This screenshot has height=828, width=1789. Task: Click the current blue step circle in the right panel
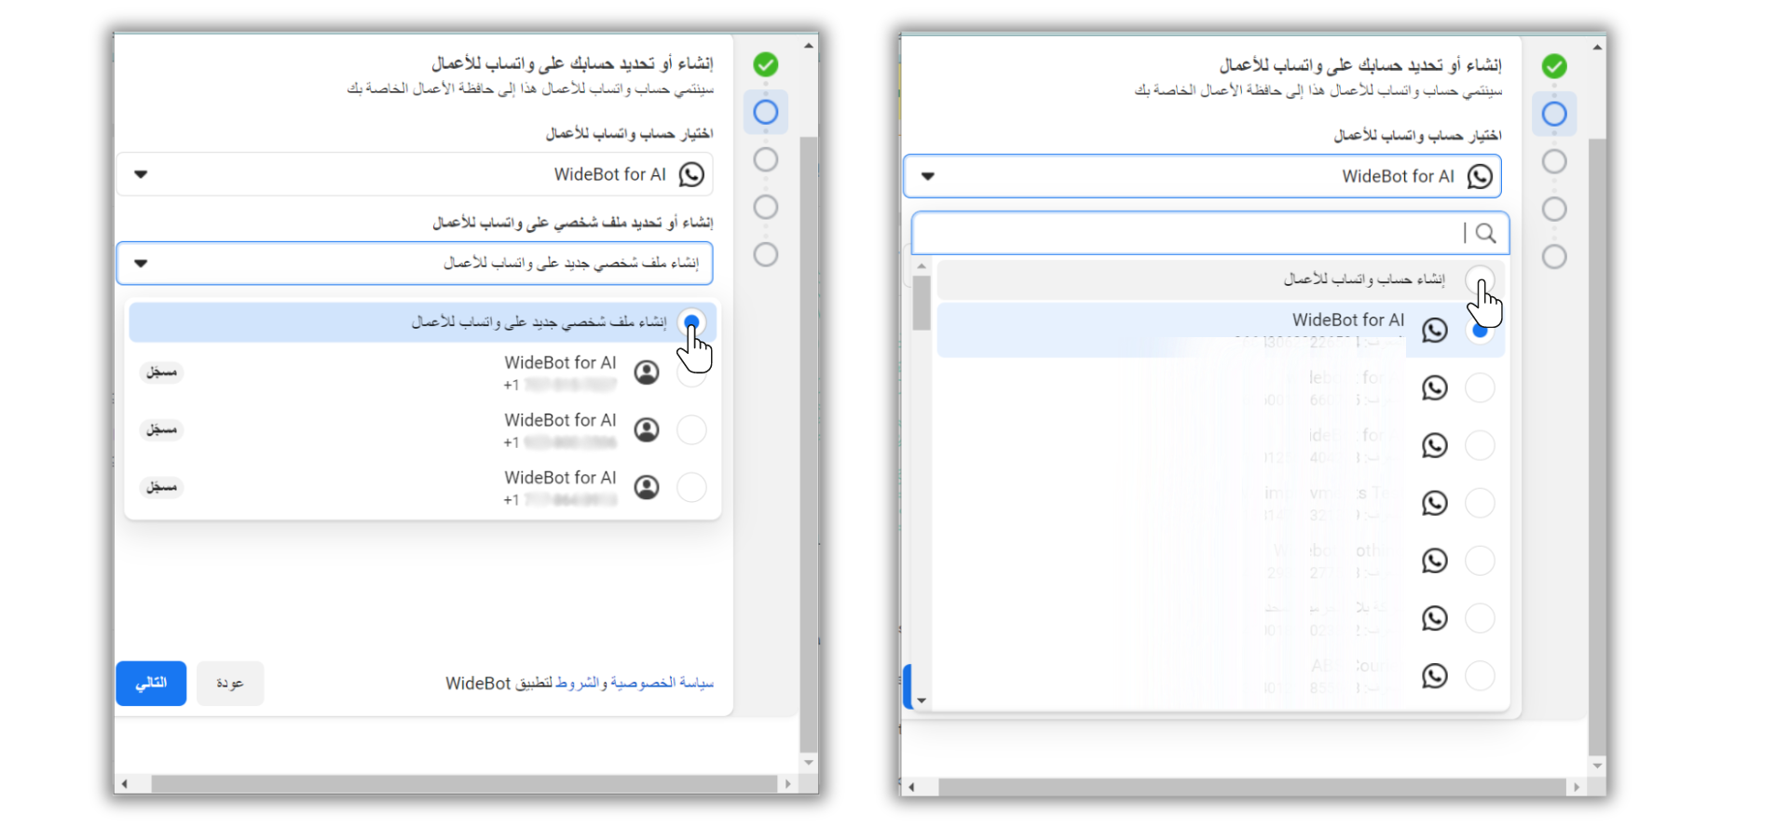click(1554, 114)
